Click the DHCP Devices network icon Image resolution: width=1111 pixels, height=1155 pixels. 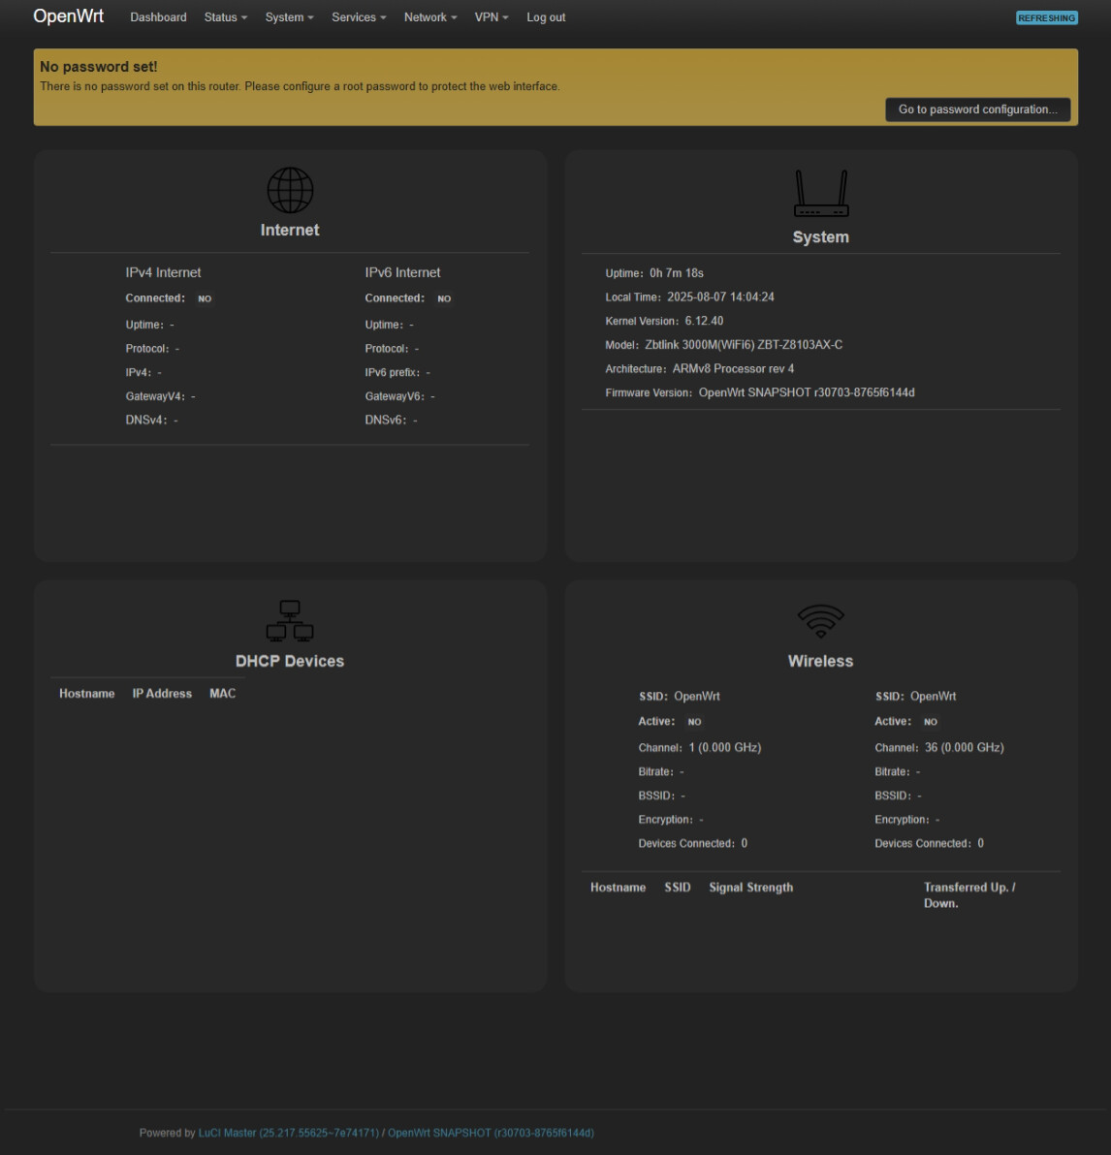tap(290, 621)
